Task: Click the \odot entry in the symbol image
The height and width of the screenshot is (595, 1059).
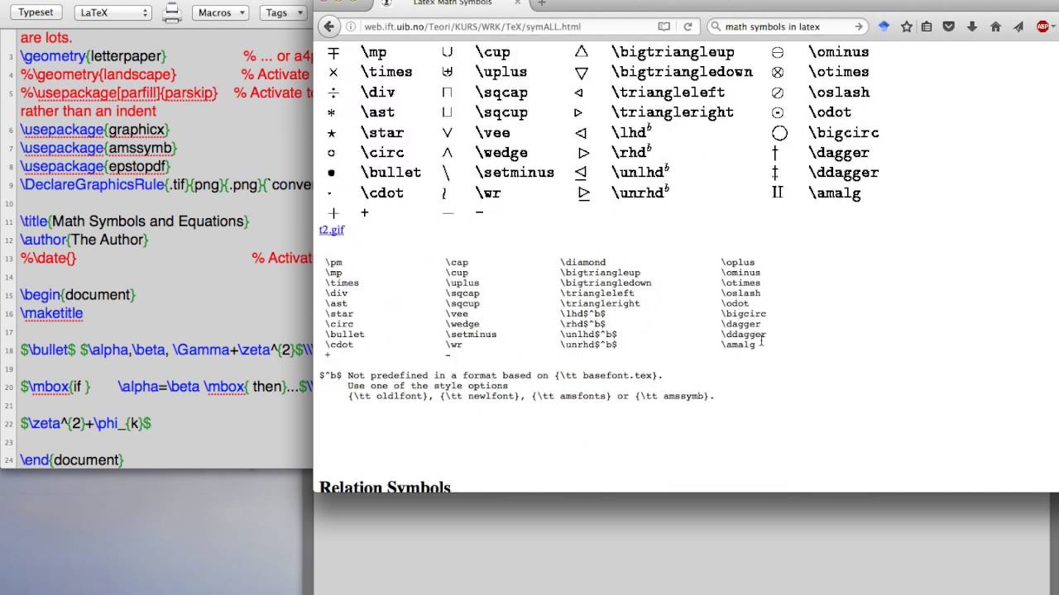Action: tap(829, 112)
